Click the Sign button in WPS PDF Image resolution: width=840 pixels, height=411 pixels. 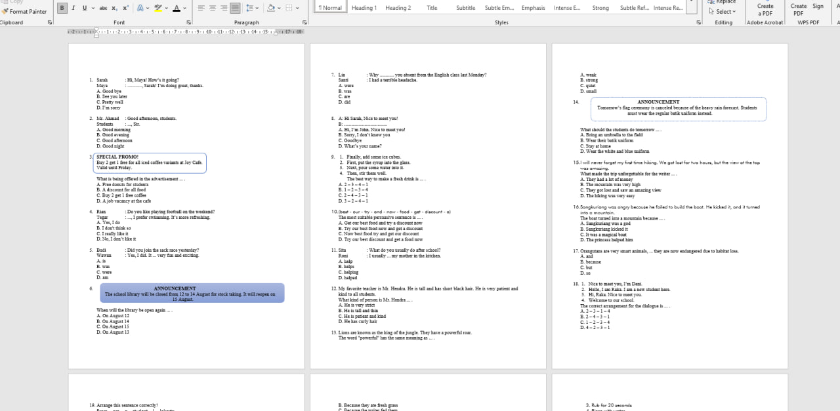[x=818, y=7]
